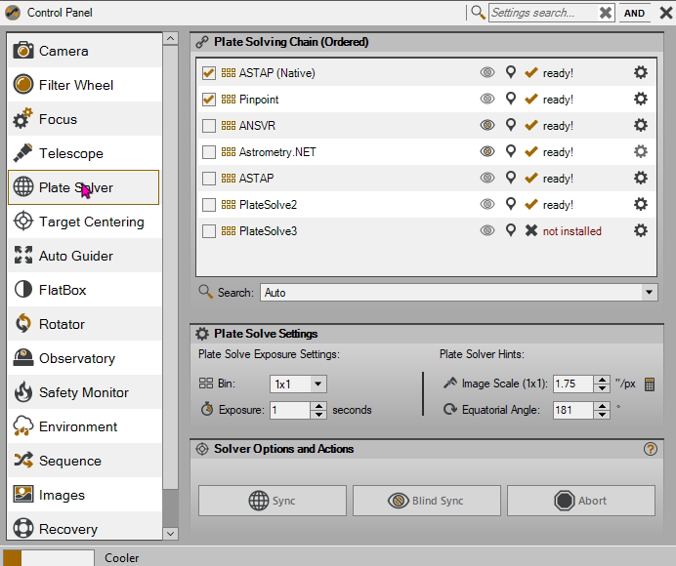Open settings gear for Astrometry.NET
Screen dimensions: 676x566
pos(641,151)
